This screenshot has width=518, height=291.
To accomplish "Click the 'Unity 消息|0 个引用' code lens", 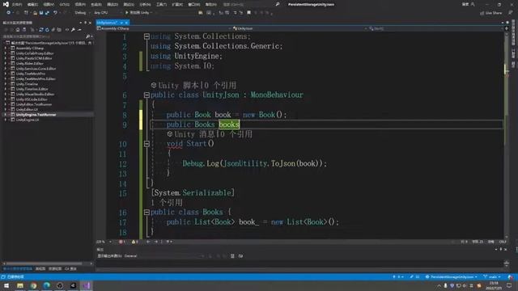I will (210, 134).
